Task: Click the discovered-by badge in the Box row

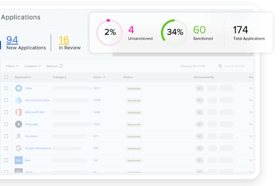Action: pos(200,160)
